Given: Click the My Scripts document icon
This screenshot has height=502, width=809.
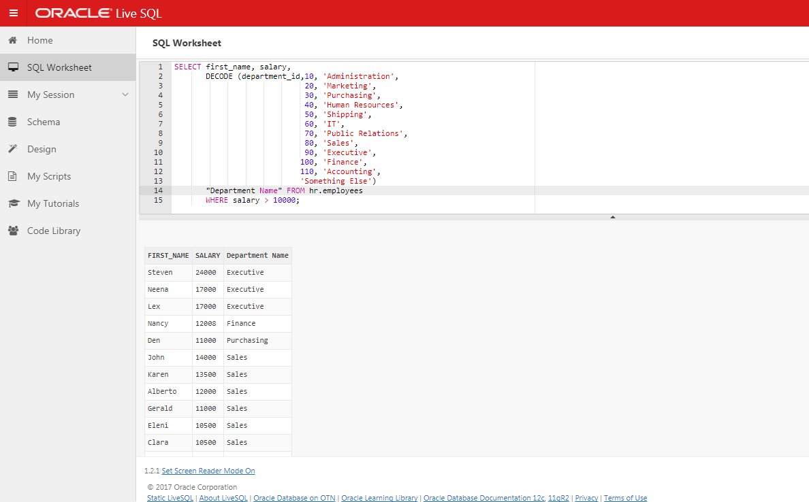Looking at the screenshot, I should point(13,176).
